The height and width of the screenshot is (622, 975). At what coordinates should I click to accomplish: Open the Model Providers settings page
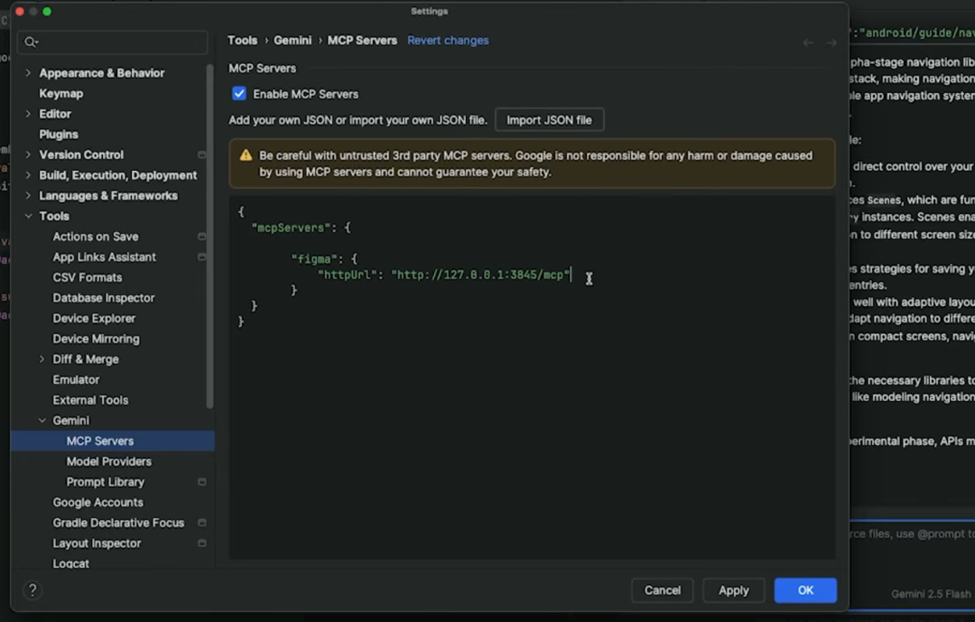pos(109,461)
